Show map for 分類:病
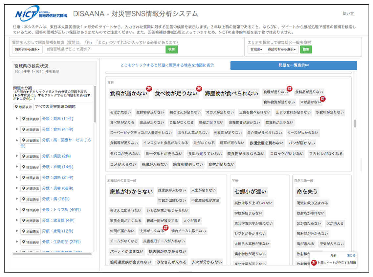Image resolution: width=373 pixels, height=277 pixels. coord(31,199)
